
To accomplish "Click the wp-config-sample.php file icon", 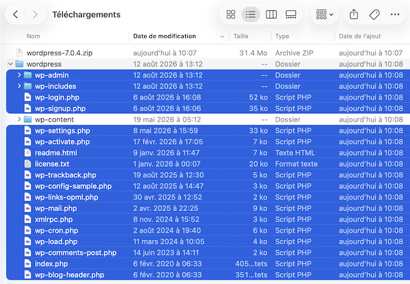I will point(28,186).
